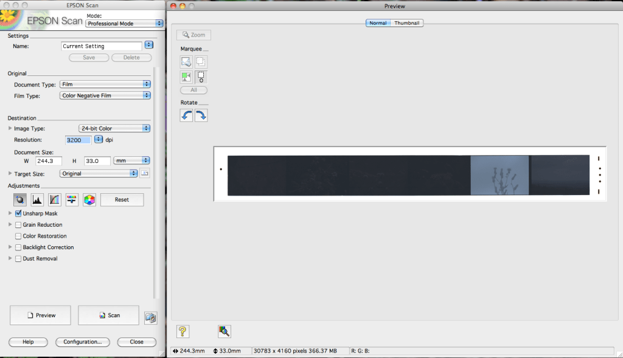
Task: Click the Scan button
Action: [x=109, y=315]
